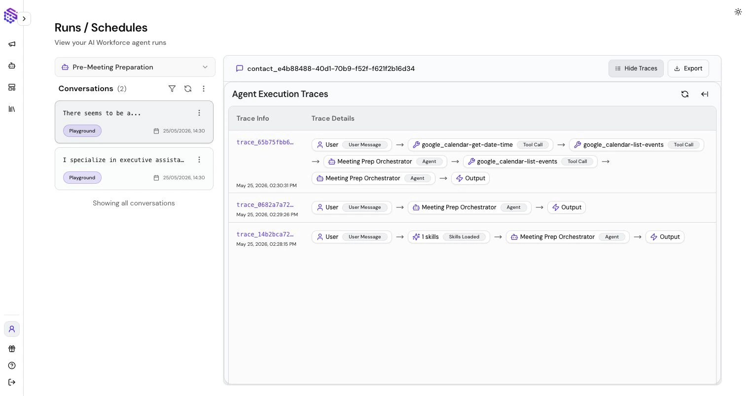
Task: Open the megaphone announcements sidebar icon
Action: (x=12, y=44)
